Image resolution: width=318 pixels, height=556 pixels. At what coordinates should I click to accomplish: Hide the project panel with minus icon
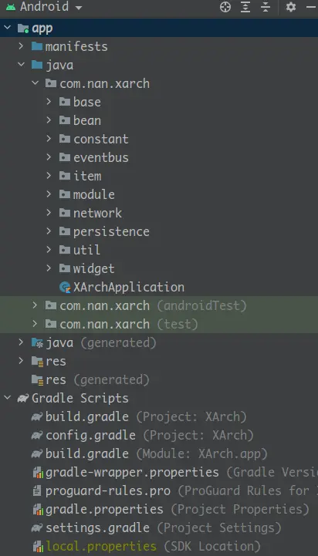click(x=311, y=7)
